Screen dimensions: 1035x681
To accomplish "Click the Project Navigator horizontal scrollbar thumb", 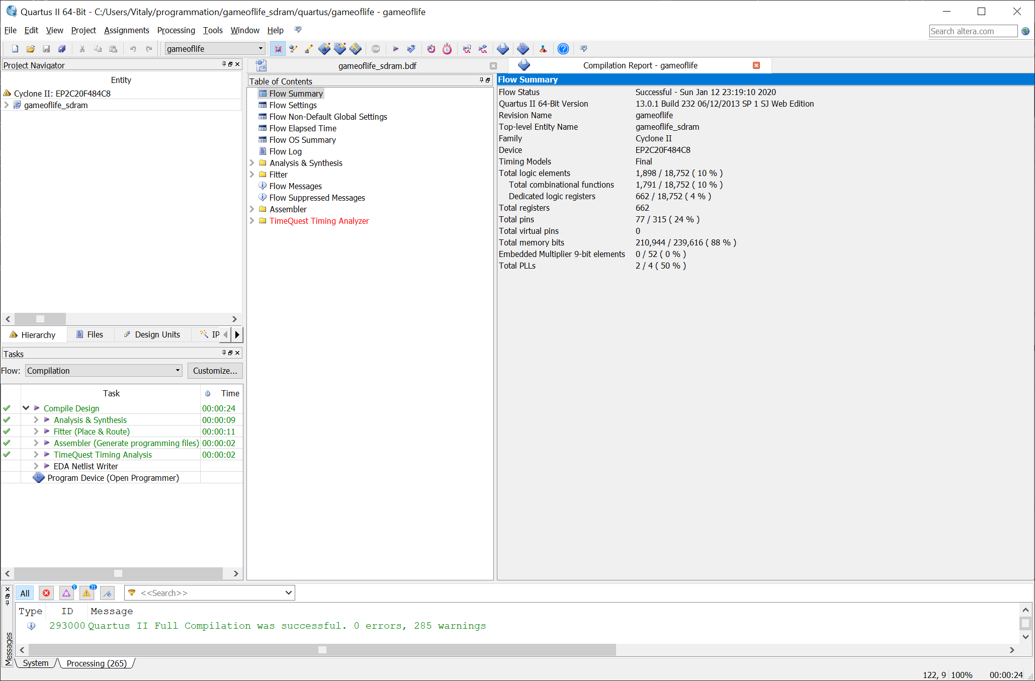I will [40, 319].
